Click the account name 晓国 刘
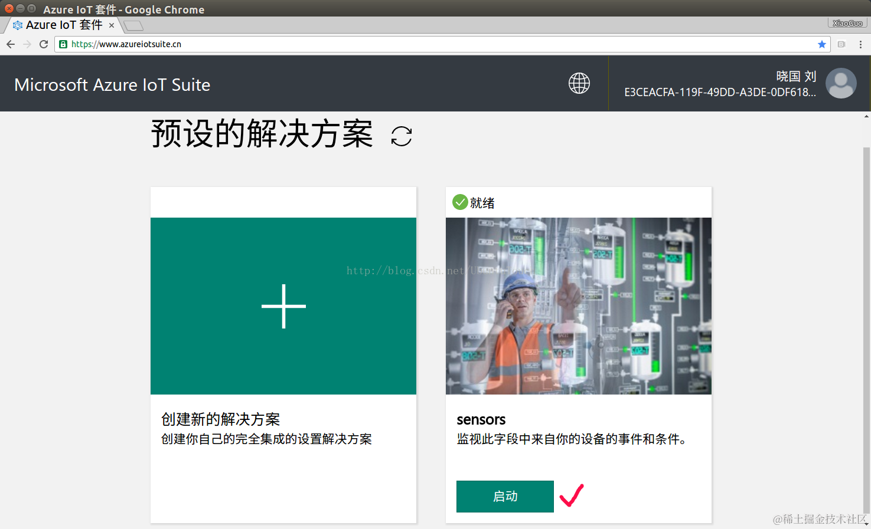The width and height of the screenshot is (871, 529). pyautogui.click(x=796, y=76)
